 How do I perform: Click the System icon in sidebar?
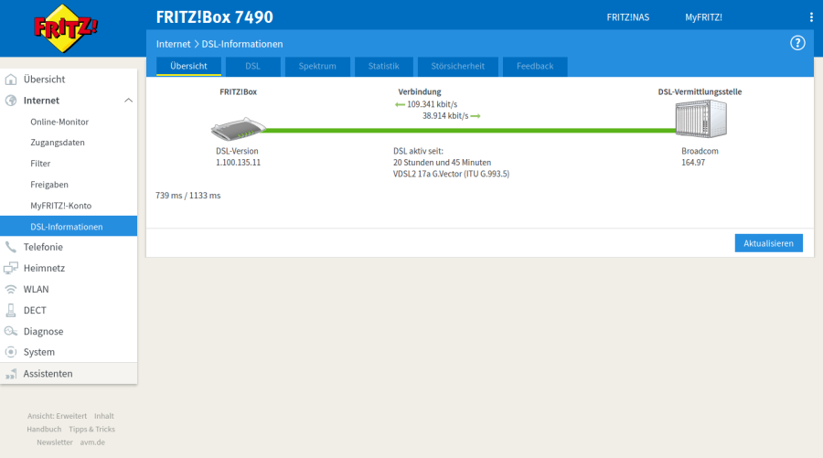click(11, 352)
